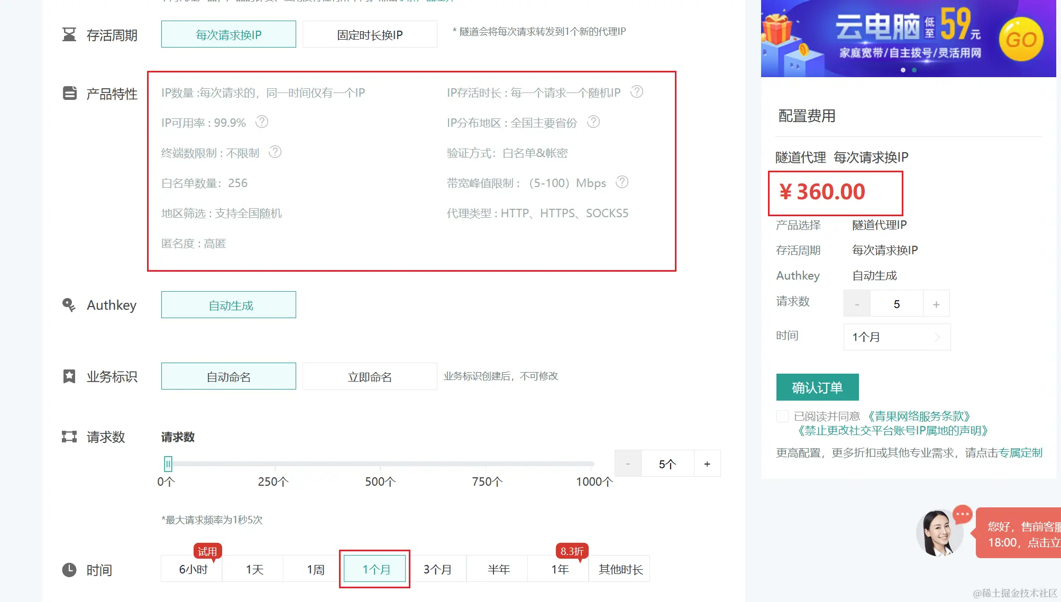Image resolution: width=1061 pixels, height=602 pixels.
Task: Click the hourglass icon beside 存活周期
Action: pyautogui.click(x=69, y=35)
